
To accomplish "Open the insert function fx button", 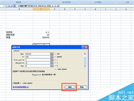I will tap(14, 6).
